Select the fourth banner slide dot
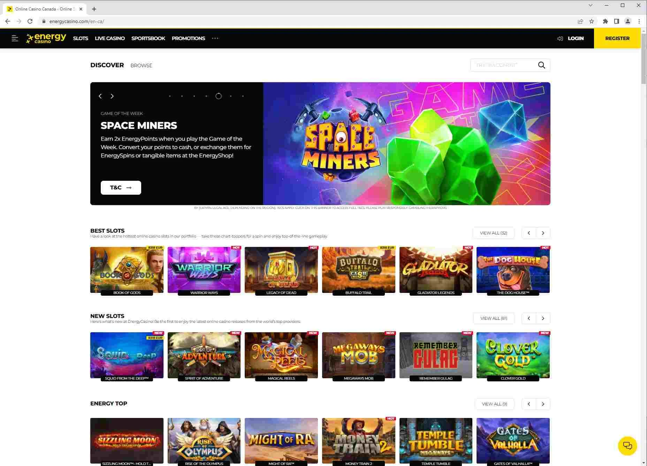Viewport: 647px width, 466px height. 206,96
